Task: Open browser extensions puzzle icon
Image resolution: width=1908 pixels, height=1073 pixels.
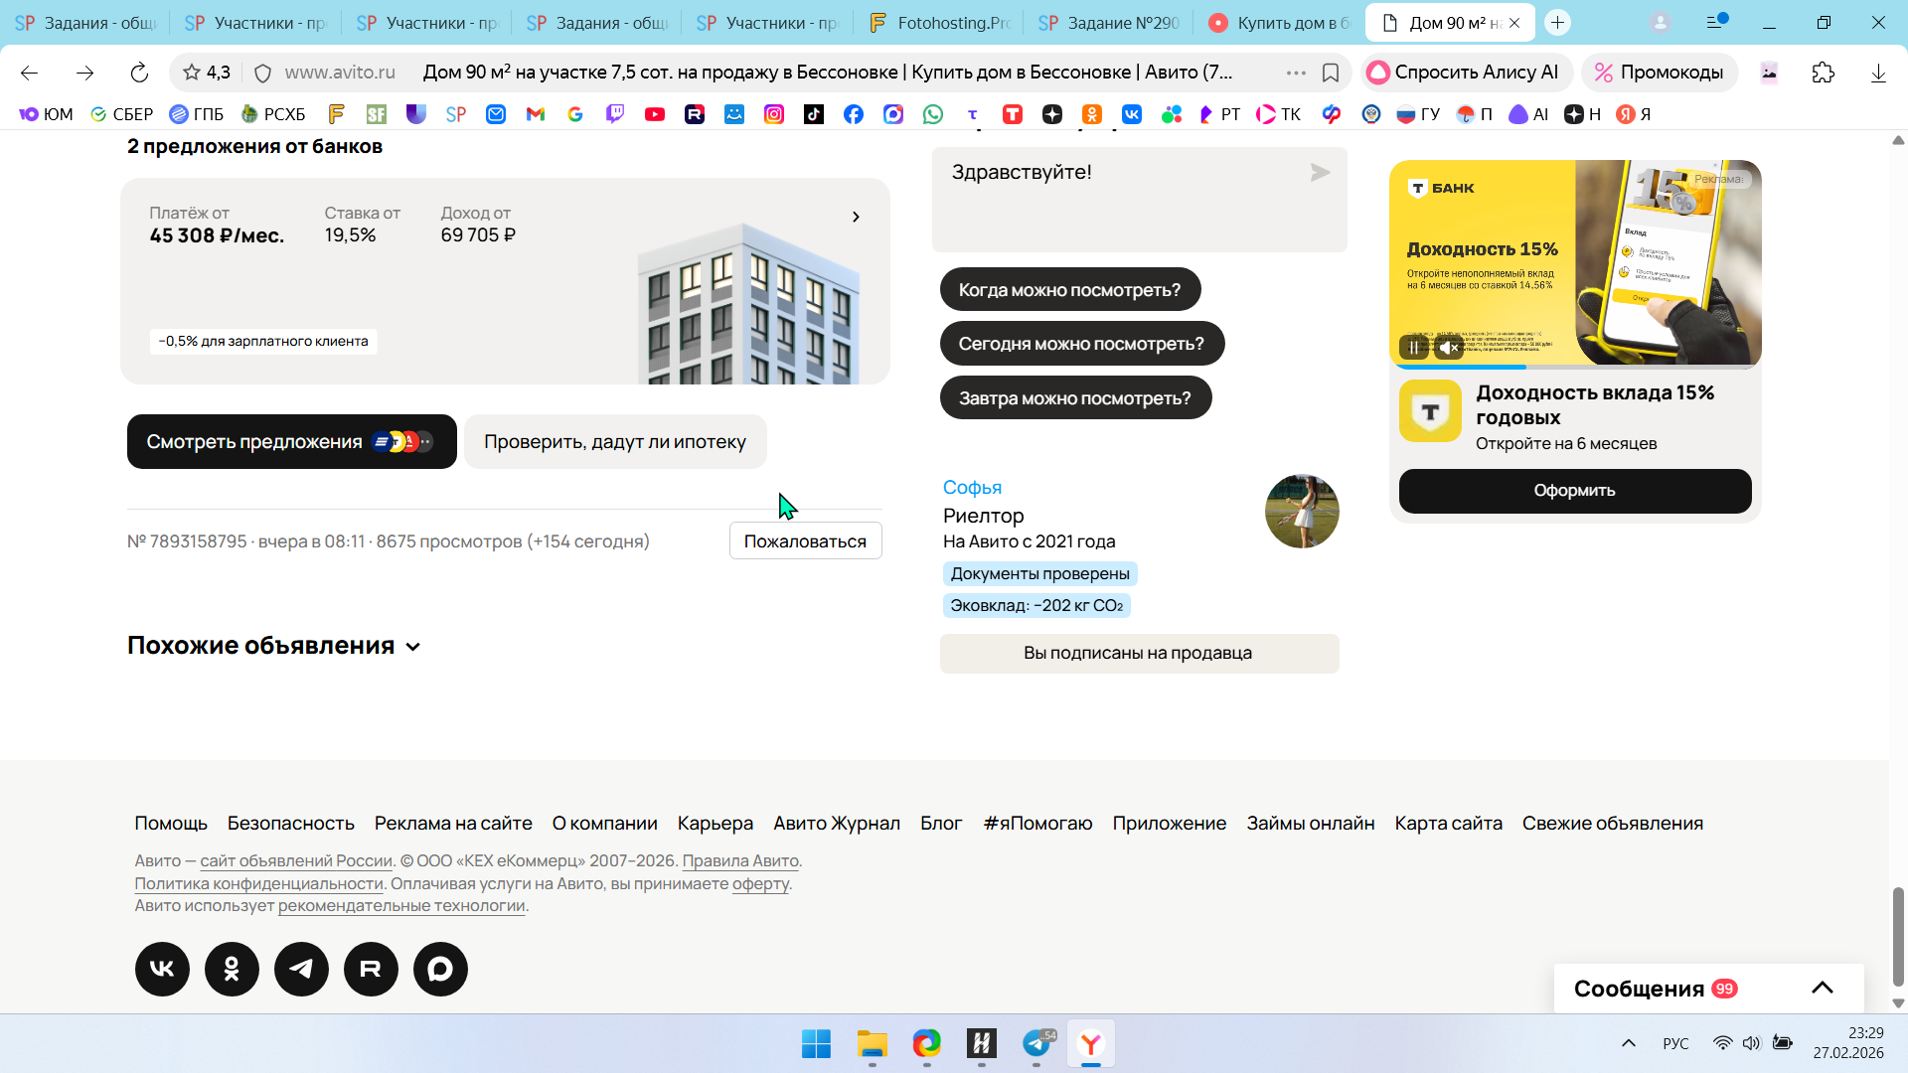Action: [x=1823, y=73]
